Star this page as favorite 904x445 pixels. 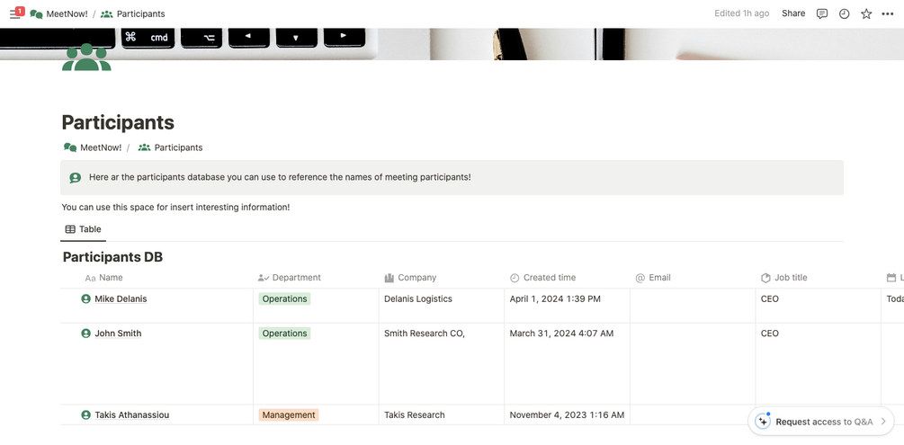tap(866, 13)
